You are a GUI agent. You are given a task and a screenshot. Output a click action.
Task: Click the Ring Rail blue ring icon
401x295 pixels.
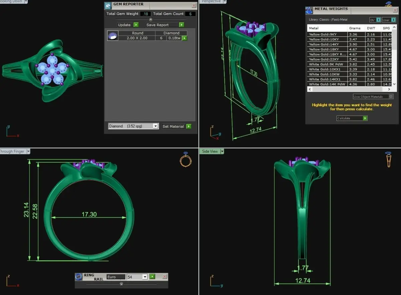coord(79,277)
